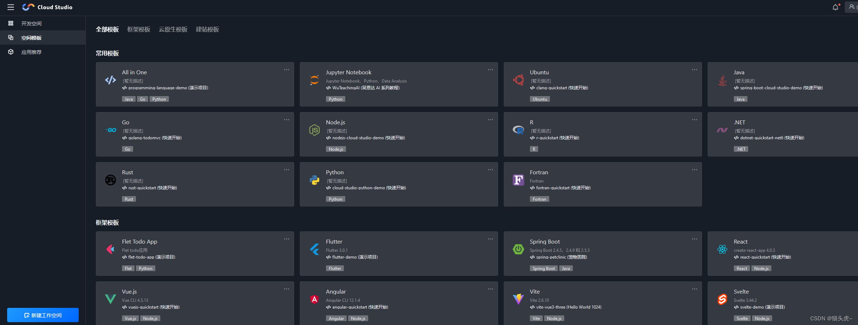Click the React atom icon
Screen dimensions: 858x325
(x=722, y=249)
